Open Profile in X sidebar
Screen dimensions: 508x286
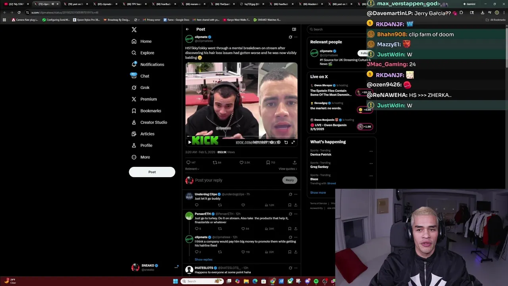point(142,145)
